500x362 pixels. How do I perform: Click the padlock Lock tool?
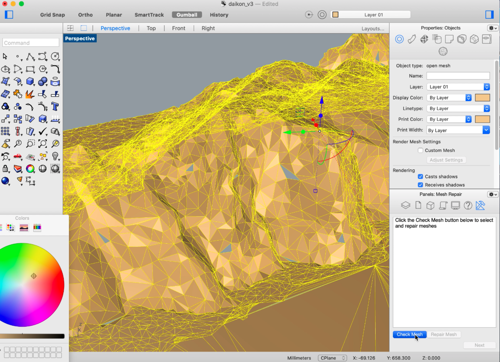pyautogui.click(x=5, y=169)
